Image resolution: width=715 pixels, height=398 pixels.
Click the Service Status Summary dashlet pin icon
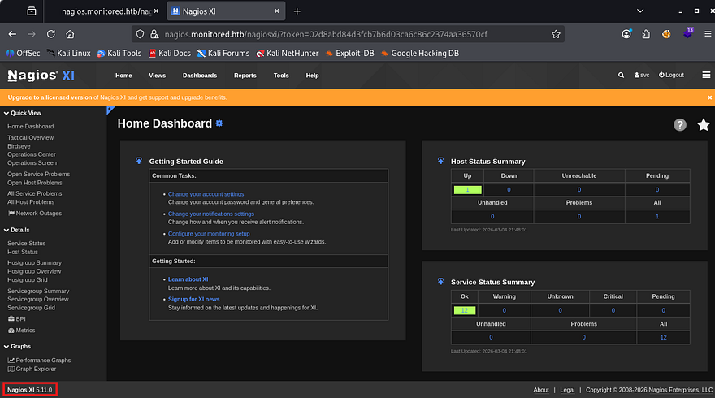pyautogui.click(x=440, y=282)
